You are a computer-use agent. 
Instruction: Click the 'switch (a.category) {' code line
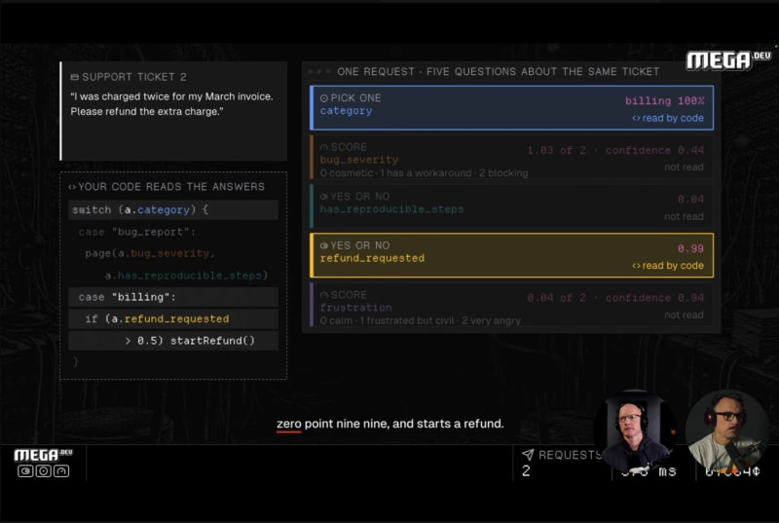click(173, 210)
